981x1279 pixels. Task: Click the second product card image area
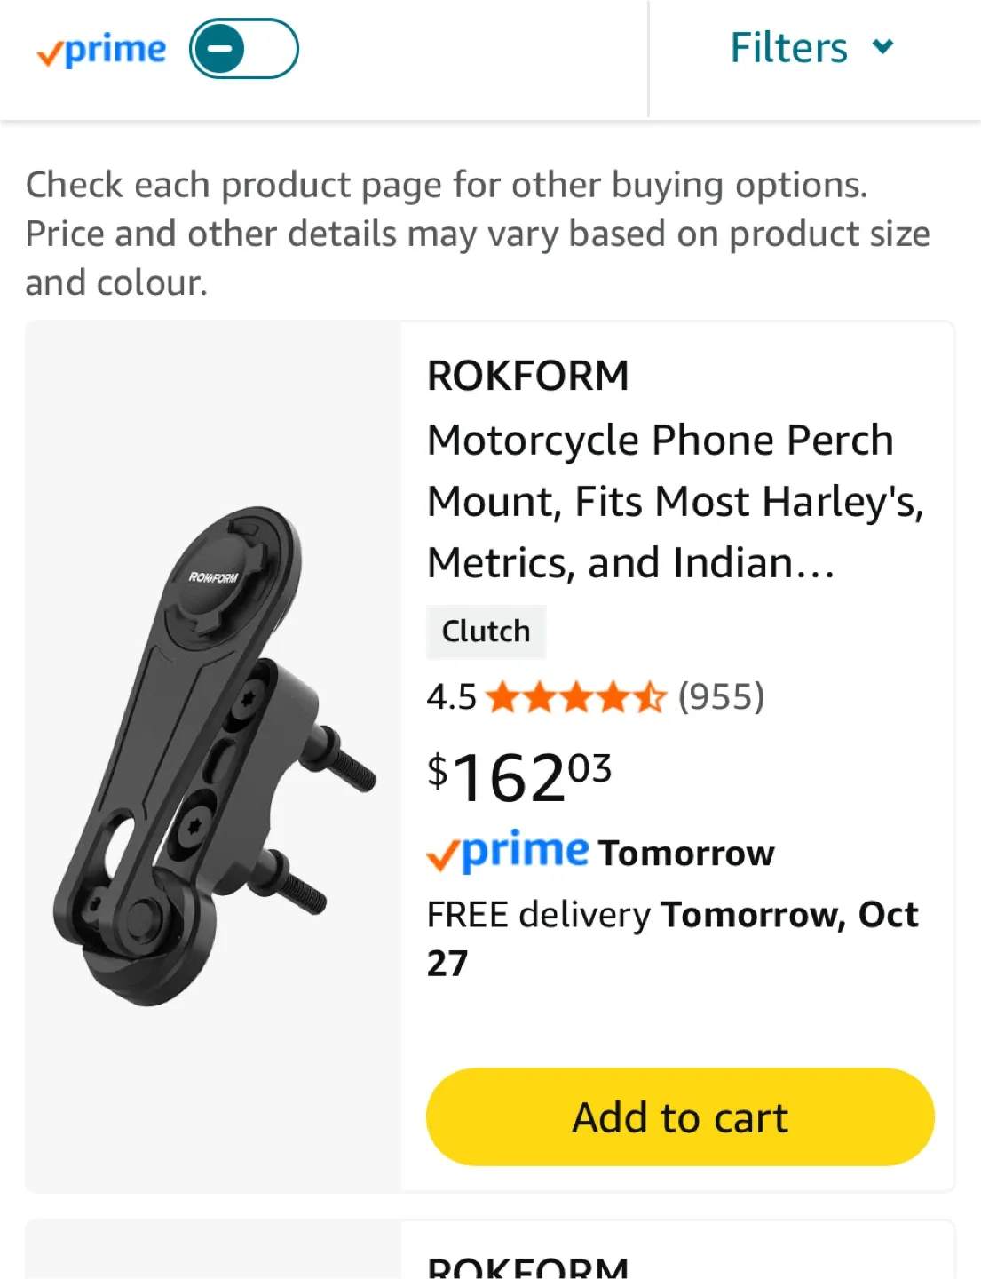[x=213, y=1252]
